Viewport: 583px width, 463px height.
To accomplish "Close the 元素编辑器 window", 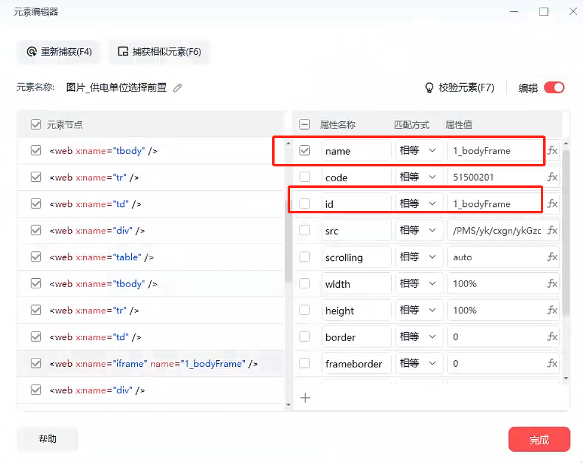I will (573, 11).
